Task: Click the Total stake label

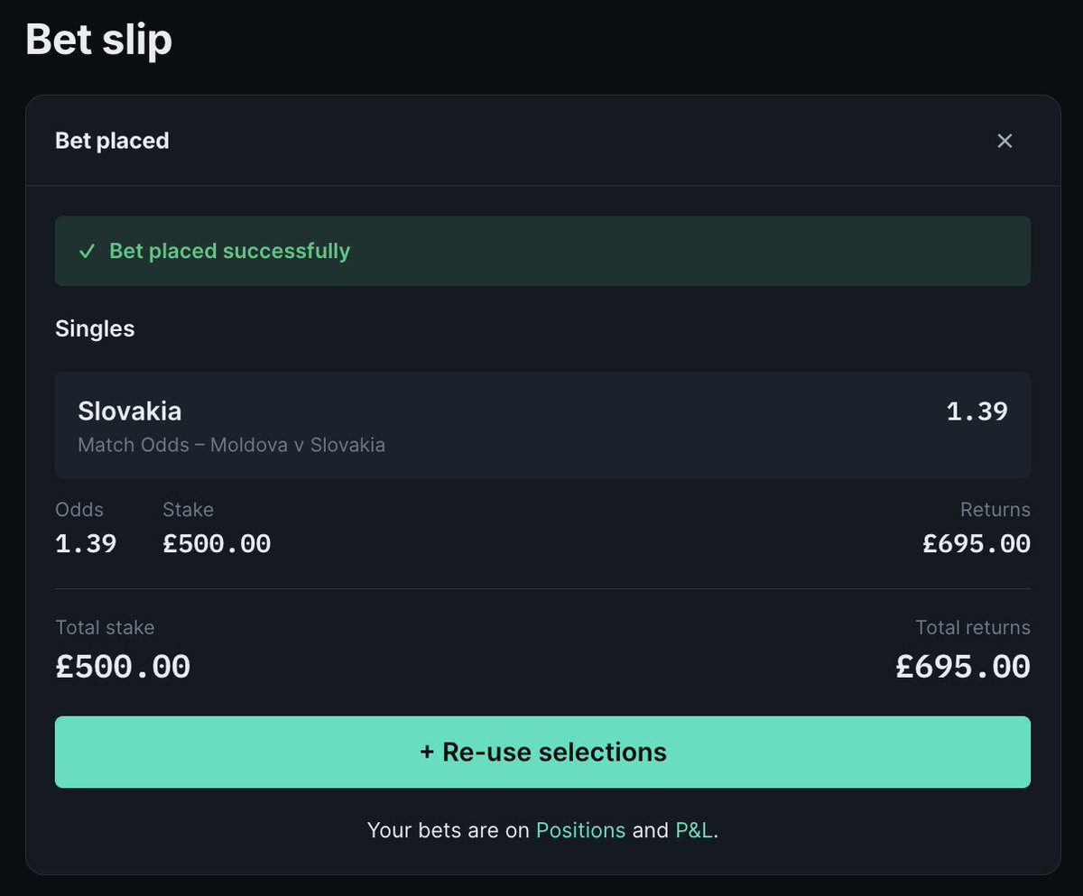Action: coord(105,627)
